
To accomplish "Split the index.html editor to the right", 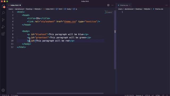I will click(x=108, y=5).
